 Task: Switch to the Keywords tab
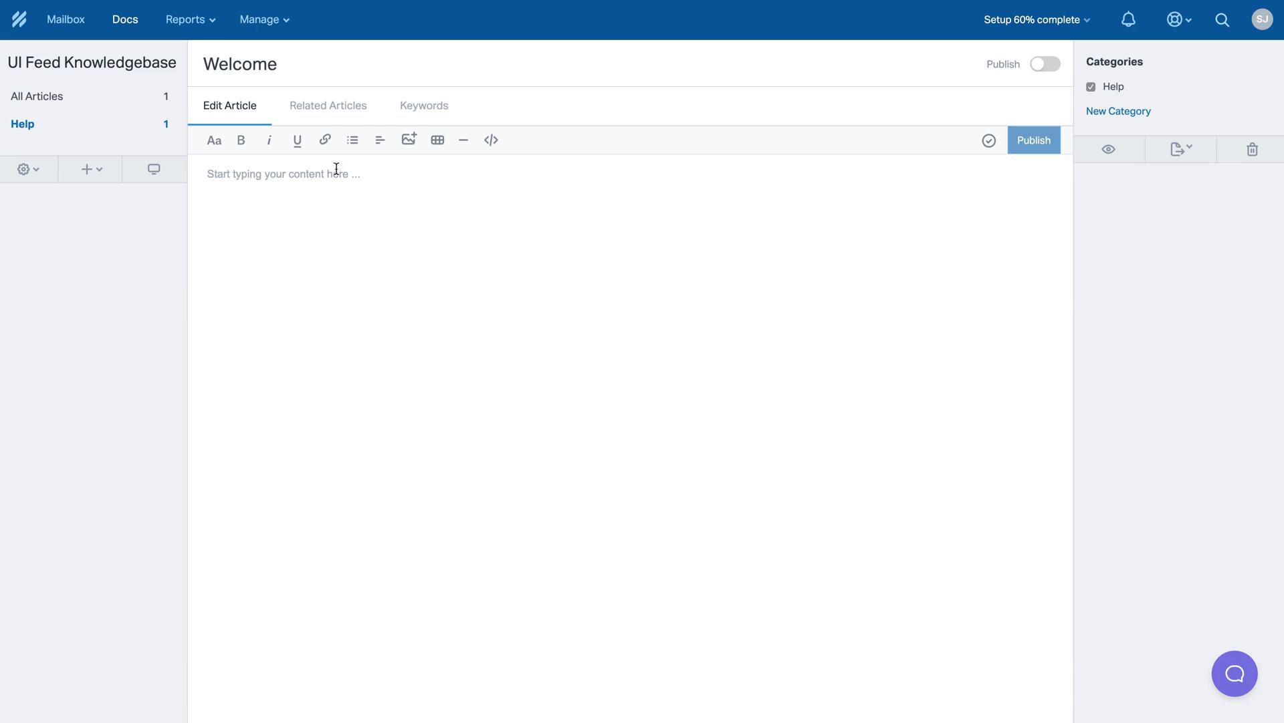click(423, 106)
